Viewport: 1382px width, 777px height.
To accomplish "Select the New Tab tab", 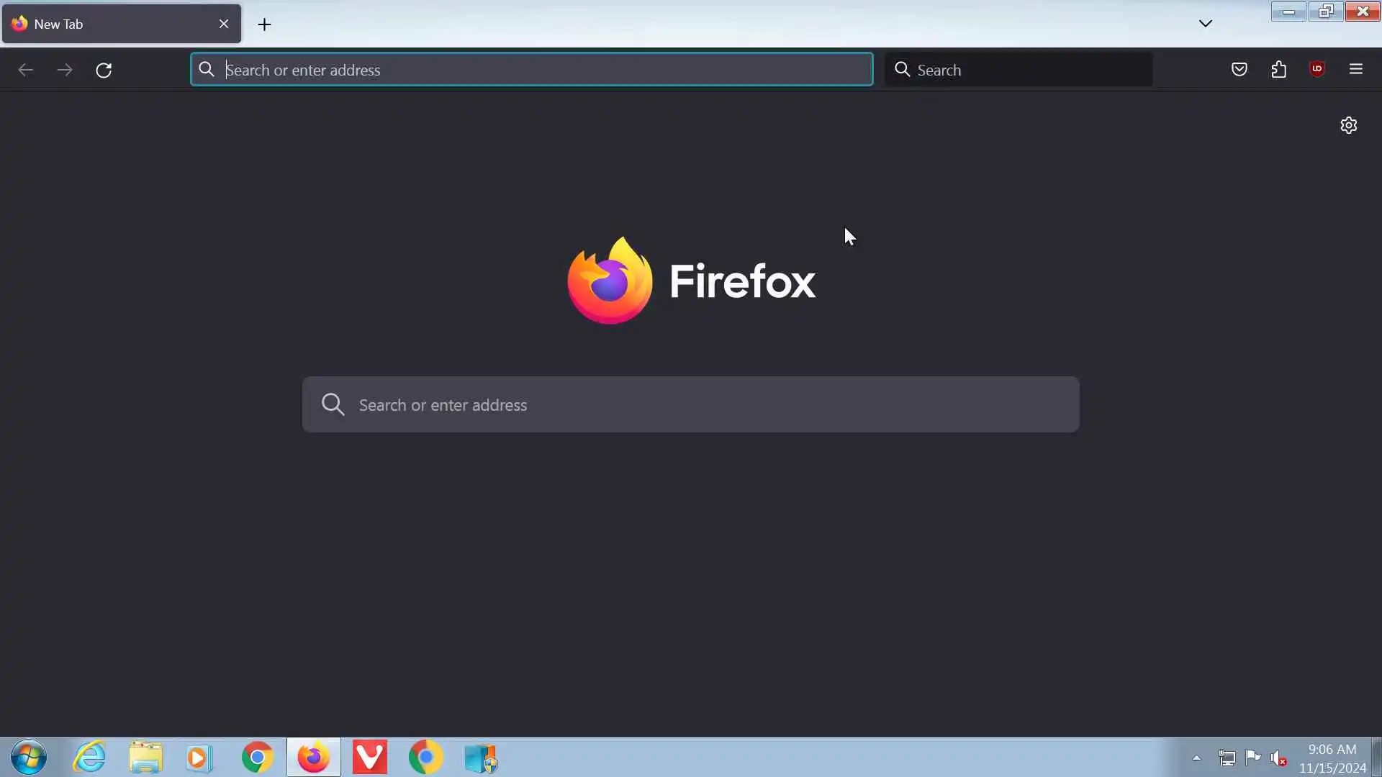I will point(108,24).
